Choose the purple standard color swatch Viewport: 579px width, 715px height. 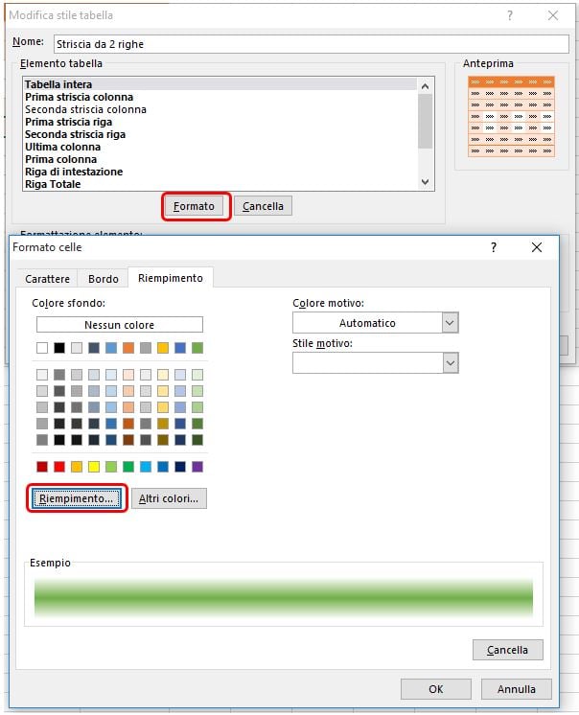click(x=197, y=467)
